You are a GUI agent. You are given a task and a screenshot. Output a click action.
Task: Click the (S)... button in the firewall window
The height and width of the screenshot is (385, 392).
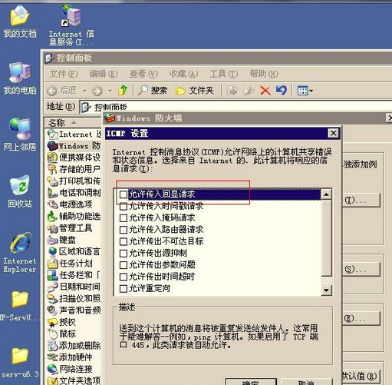pyautogui.click(x=361, y=269)
